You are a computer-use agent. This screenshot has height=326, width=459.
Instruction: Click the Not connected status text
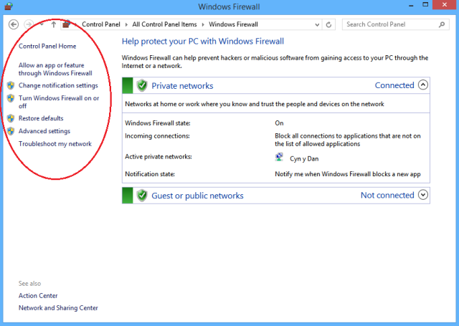tap(387, 195)
